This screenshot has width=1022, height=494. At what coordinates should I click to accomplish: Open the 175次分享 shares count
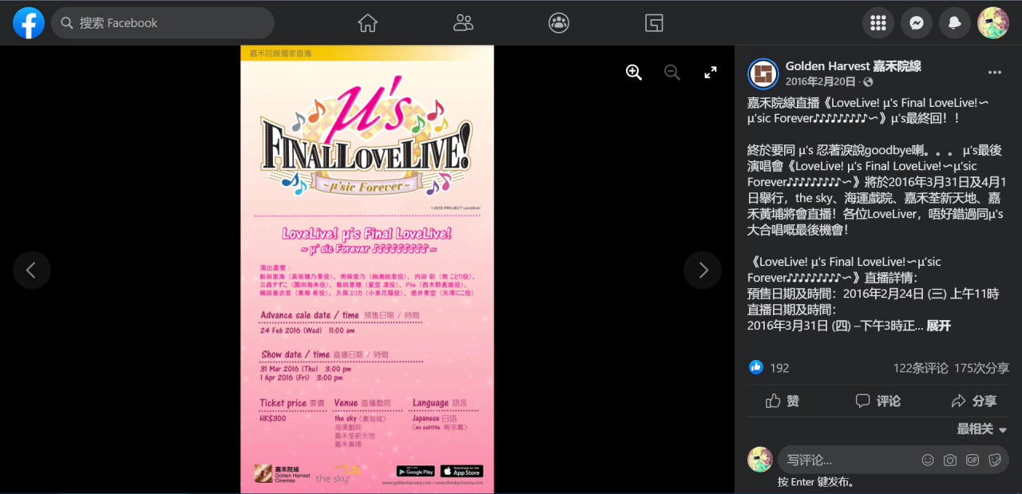click(981, 368)
